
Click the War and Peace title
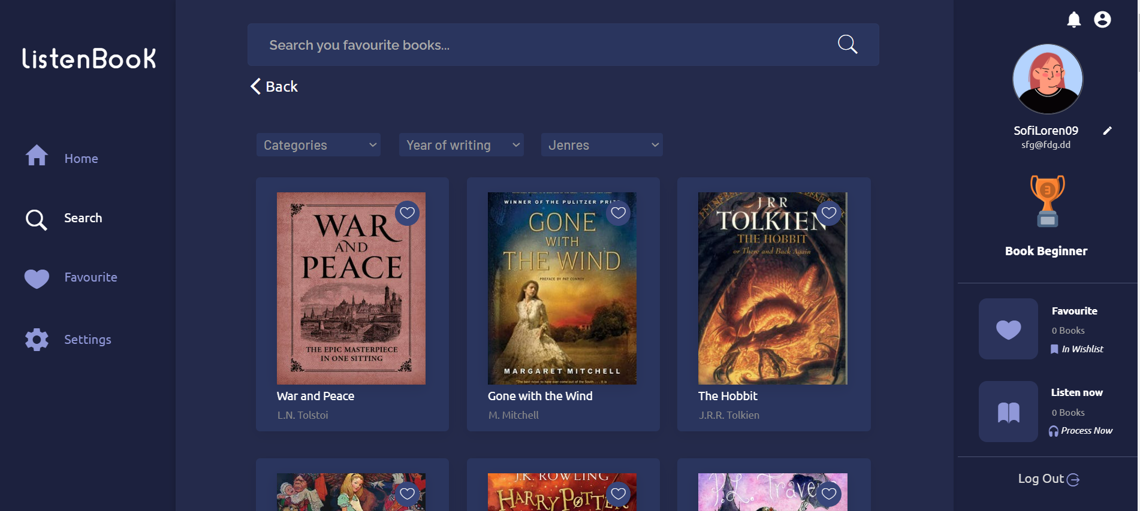(x=315, y=396)
